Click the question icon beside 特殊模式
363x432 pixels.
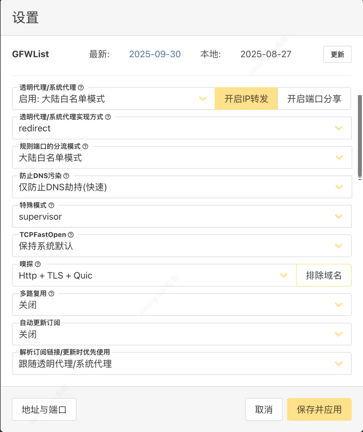(52, 205)
